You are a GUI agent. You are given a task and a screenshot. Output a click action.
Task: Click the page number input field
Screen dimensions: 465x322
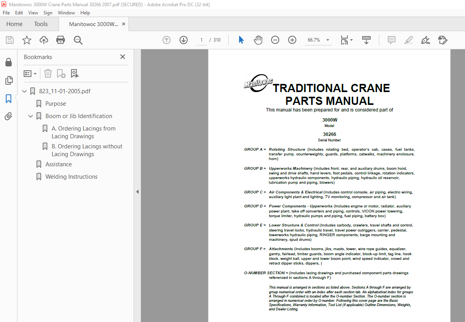201,40
